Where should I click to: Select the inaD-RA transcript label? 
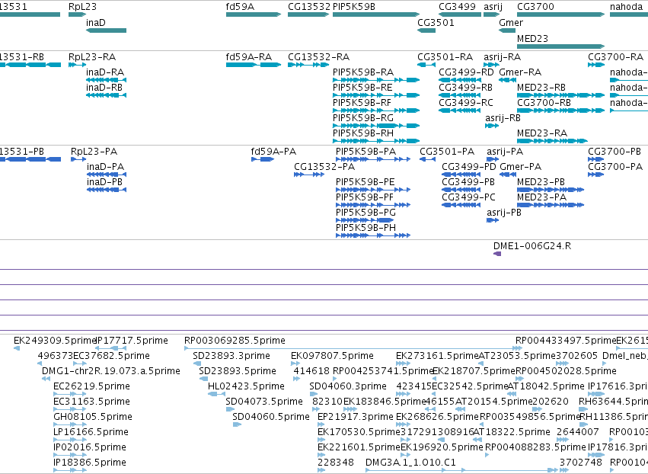pos(105,72)
